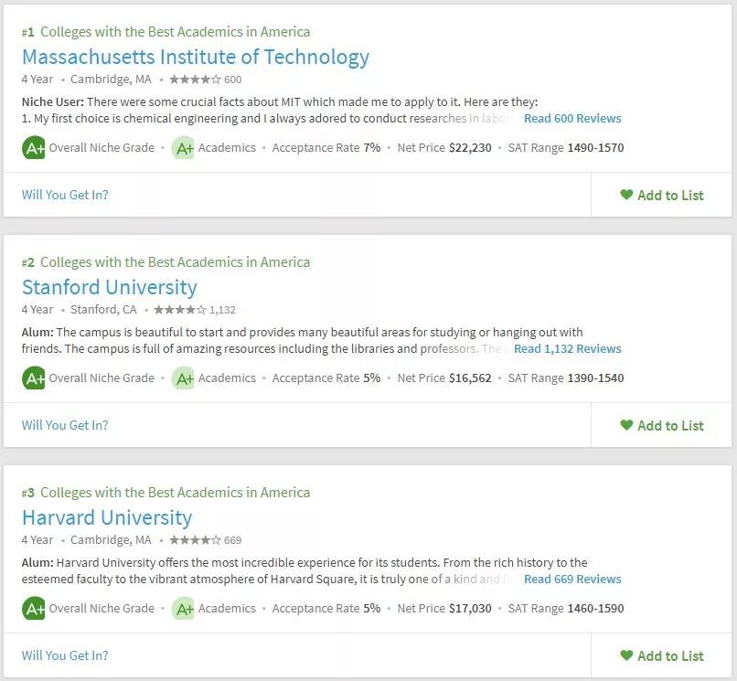
Task: Open the Stanford University title link
Action: pos(110,287)
